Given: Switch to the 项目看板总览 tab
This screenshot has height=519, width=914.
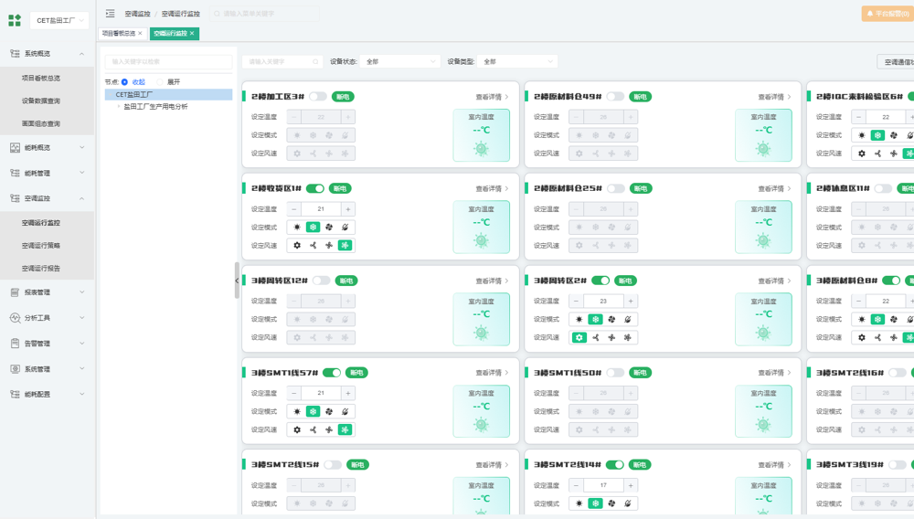Looking at the screenshot, I should 118,34.
